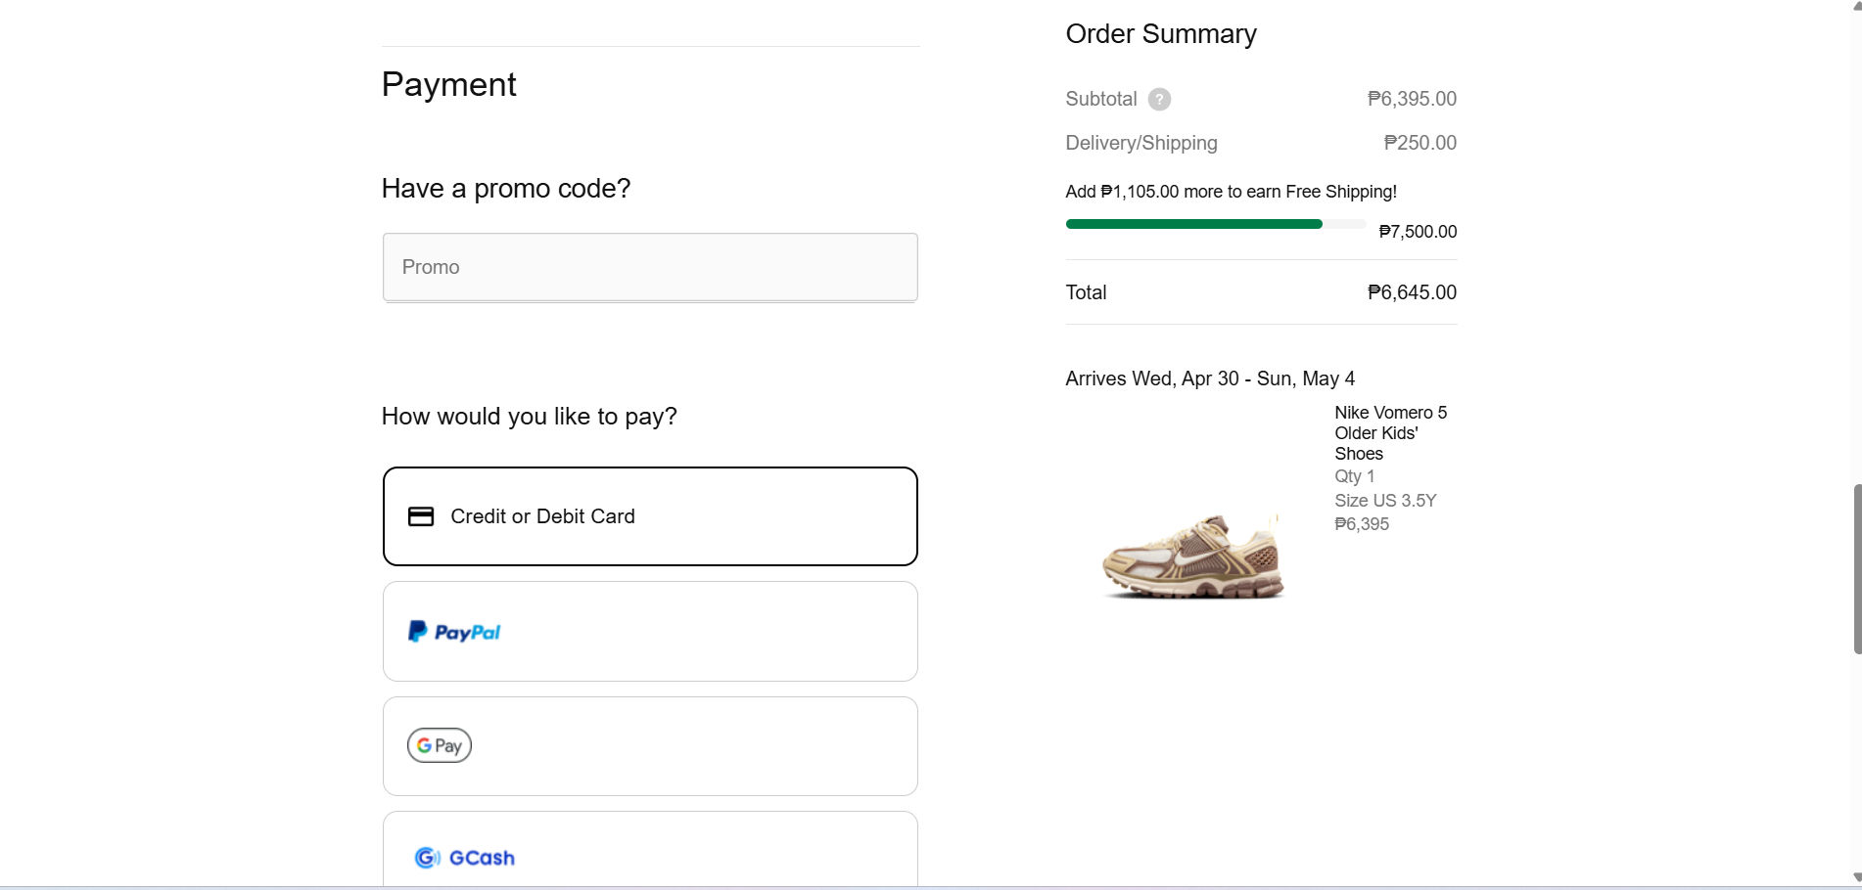Click the credit card icon
Viewport: 1862px width, 890px height.
(421, 516)
